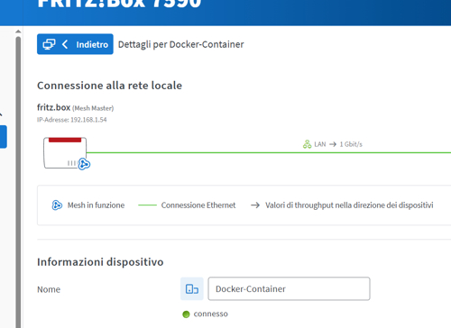Click the fritz.box router image

pyautogui.click(x=65, y=153)
